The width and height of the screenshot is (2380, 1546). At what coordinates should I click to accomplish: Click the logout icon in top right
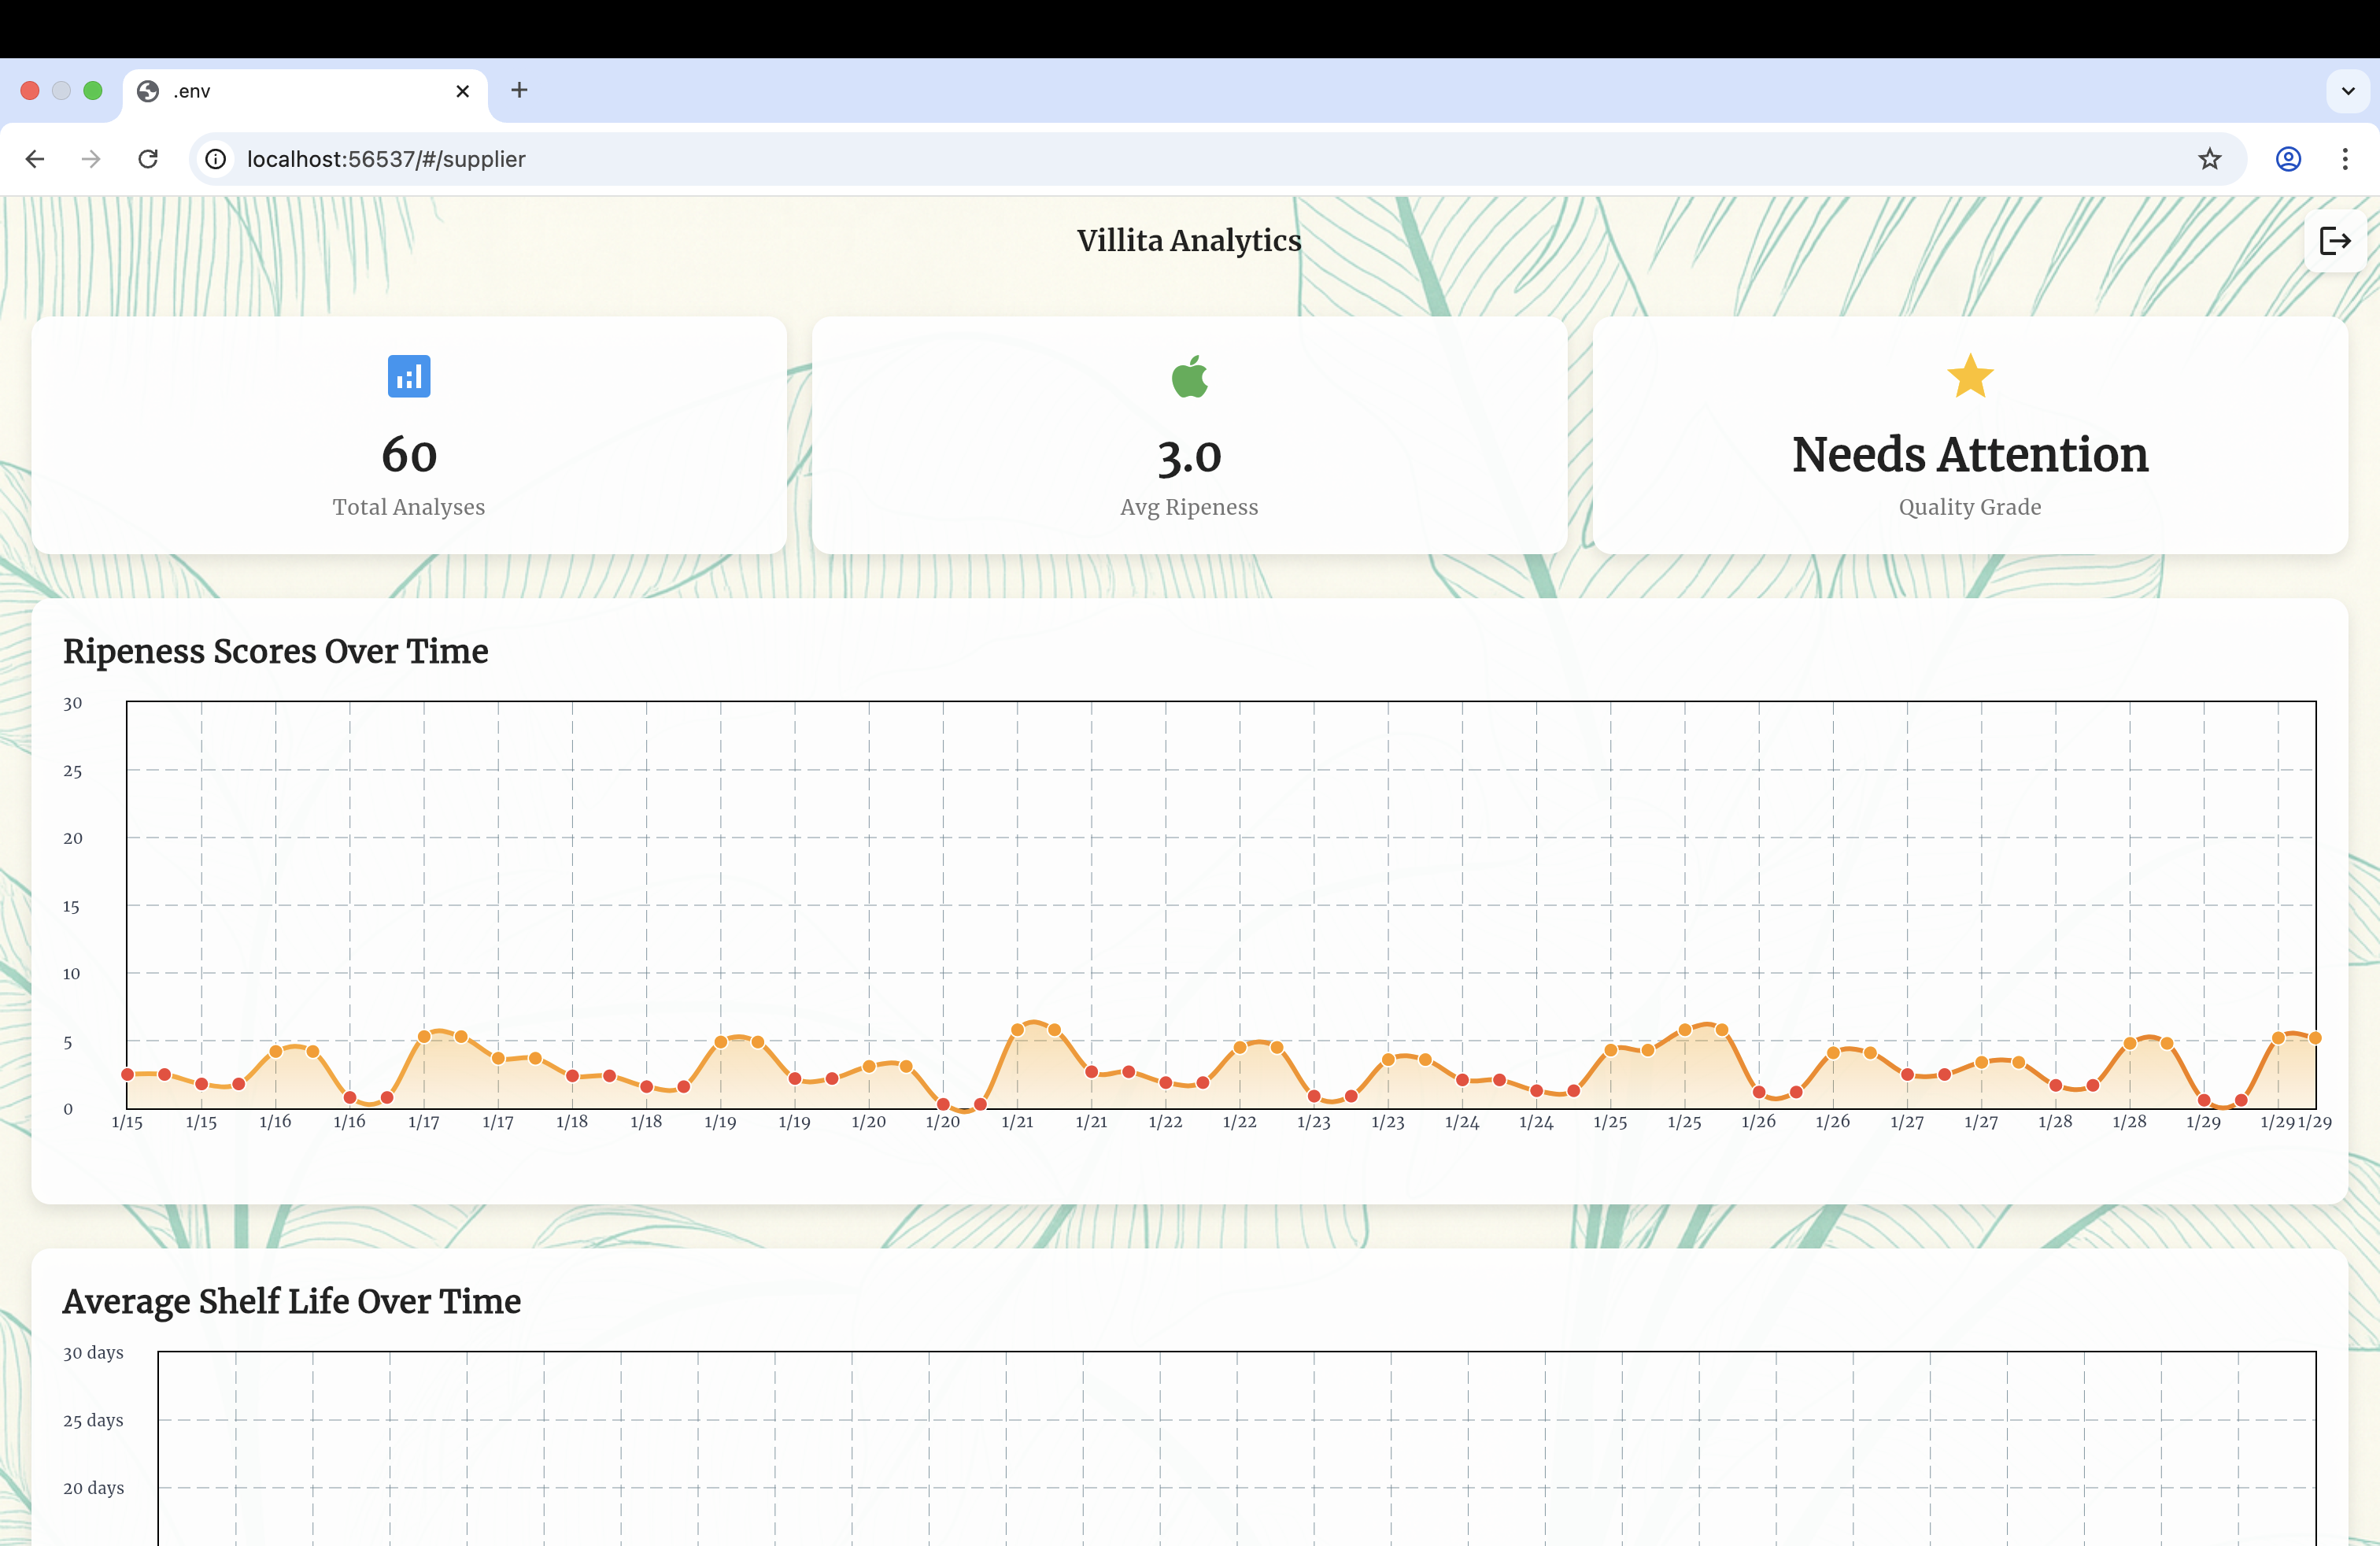(2334, 241)
